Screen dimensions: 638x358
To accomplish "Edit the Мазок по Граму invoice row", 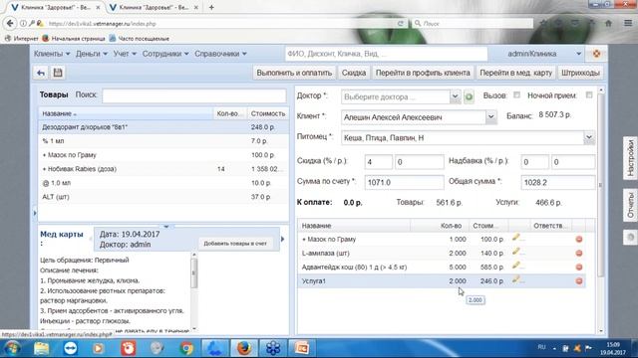I will tap(516, 238).
